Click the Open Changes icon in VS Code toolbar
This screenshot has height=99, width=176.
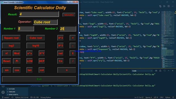[x=160, y=6]
